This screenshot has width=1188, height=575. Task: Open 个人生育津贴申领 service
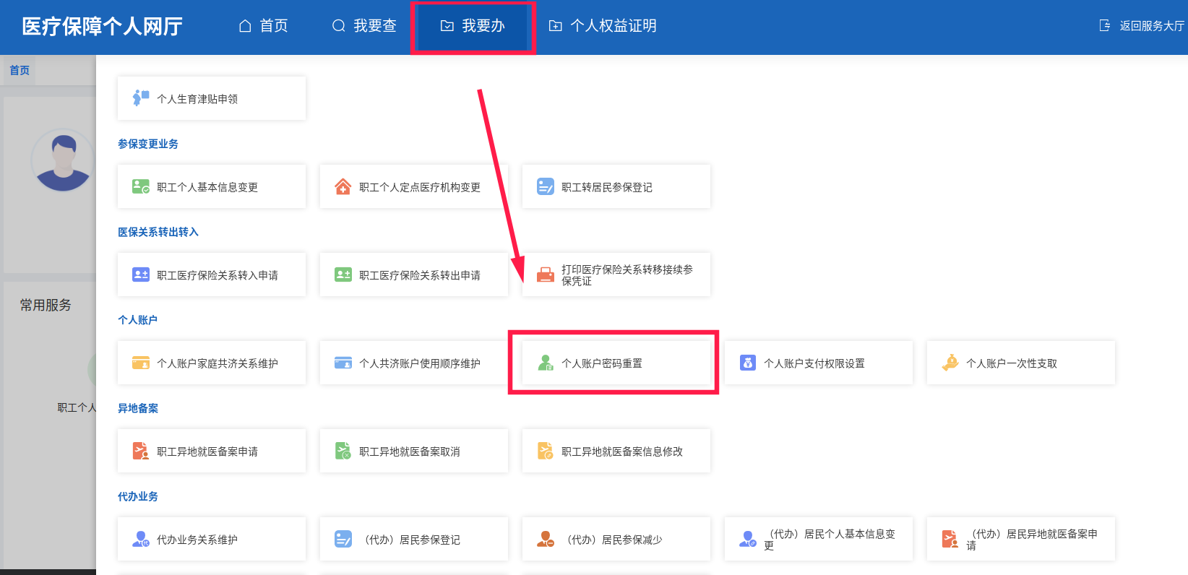(x=212, y=98)
